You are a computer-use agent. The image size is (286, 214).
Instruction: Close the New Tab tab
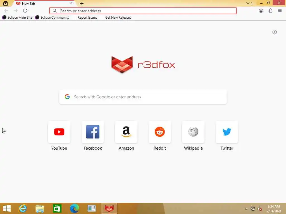tap(71, 3)
